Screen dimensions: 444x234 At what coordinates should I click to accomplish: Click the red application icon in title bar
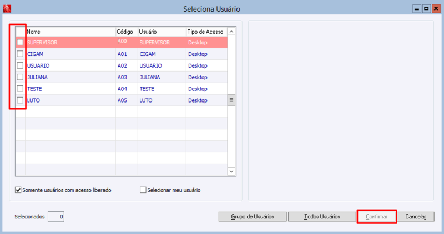click(x=7, y=9)
